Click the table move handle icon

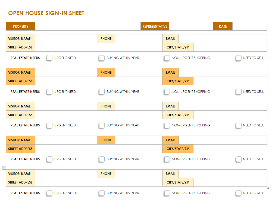pyautogui.click(x=4, y=168)
